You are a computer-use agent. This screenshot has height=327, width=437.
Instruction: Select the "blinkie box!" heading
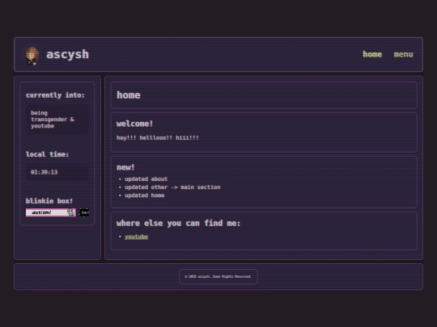click(x=49, y=201)
